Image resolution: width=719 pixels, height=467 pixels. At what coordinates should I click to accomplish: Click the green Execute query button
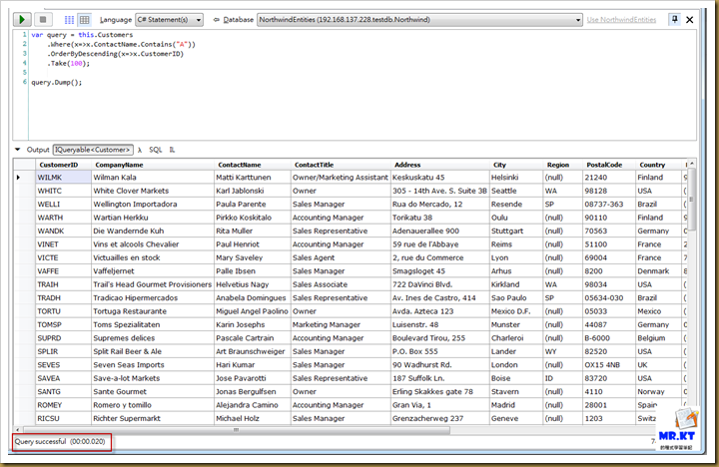(x=24, y=19)
